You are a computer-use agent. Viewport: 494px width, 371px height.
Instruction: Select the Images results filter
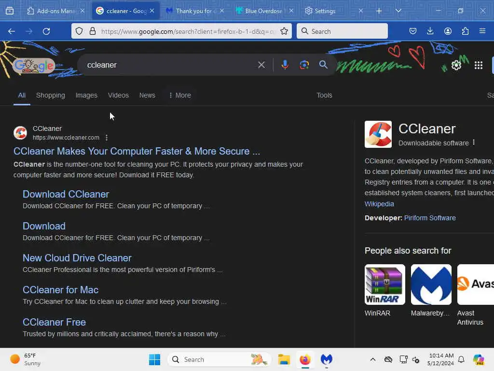click(x=86, y=95)
